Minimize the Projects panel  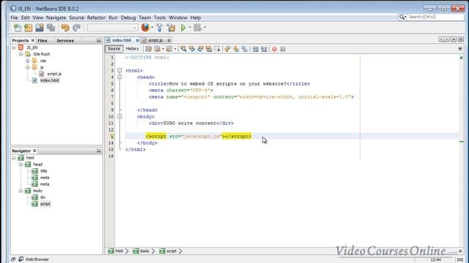pyautogui.click(x=99, y=40)
